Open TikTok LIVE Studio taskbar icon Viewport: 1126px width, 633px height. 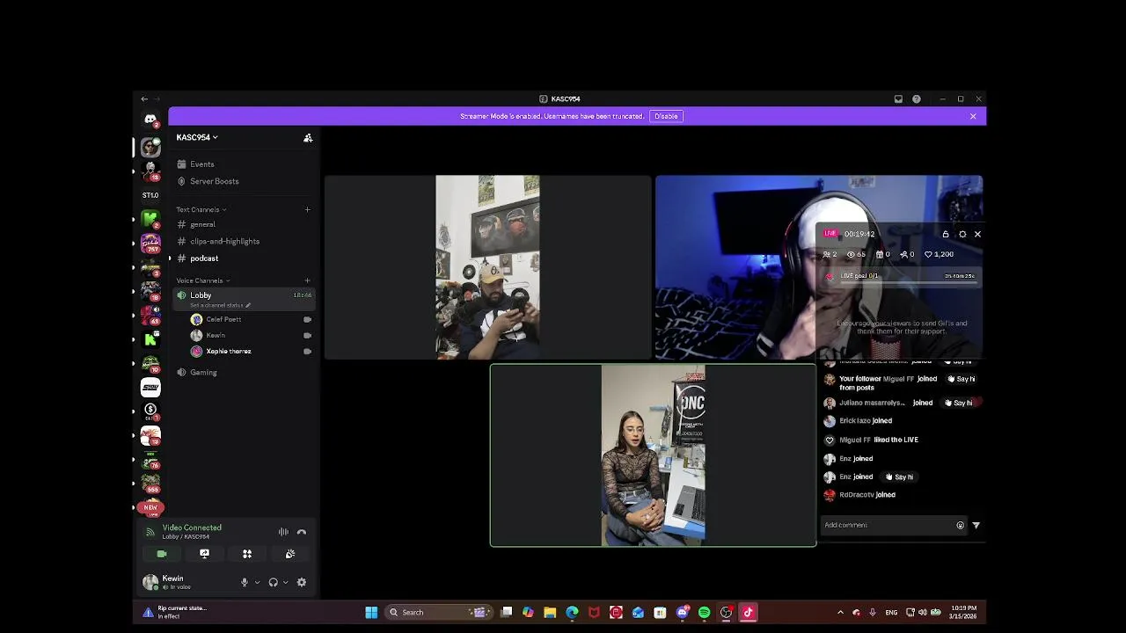pyautogui.click(x=748, y=612)
